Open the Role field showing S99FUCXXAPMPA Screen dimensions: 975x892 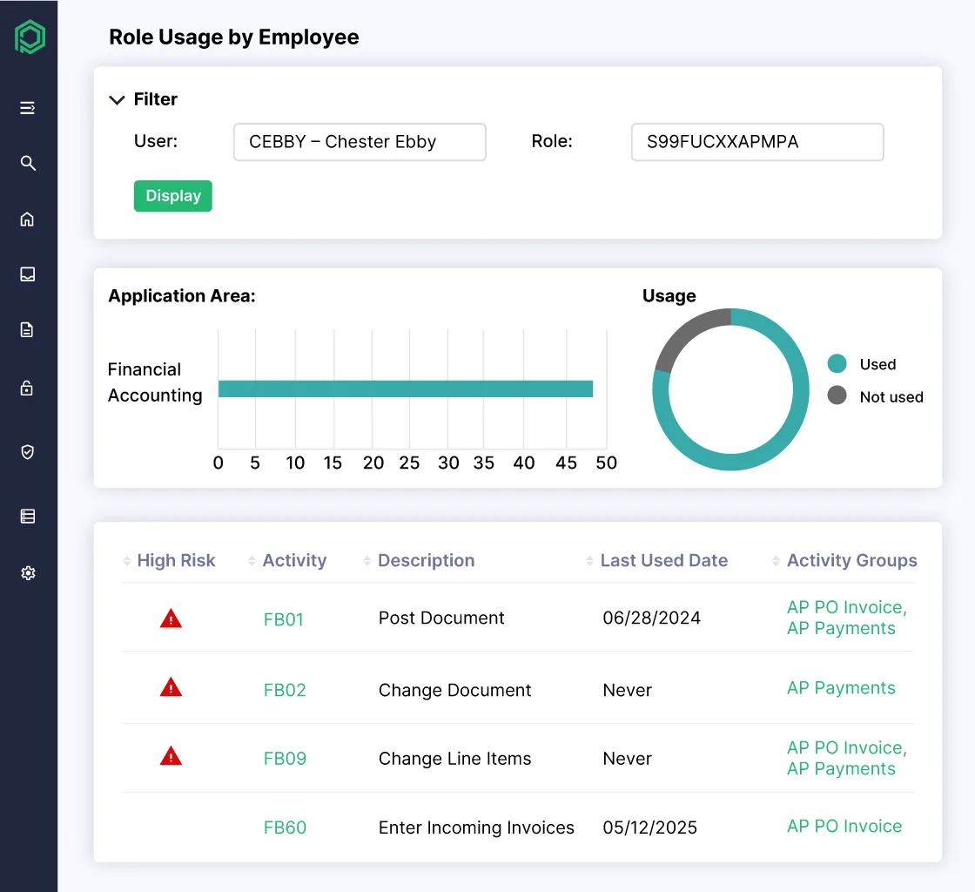(756, 142)
